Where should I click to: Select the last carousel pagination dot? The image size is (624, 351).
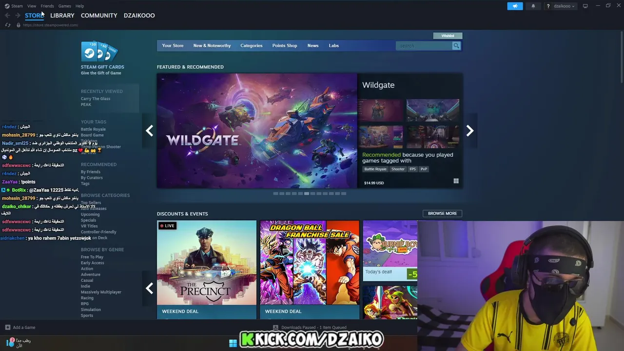click(x=343, y=194)
